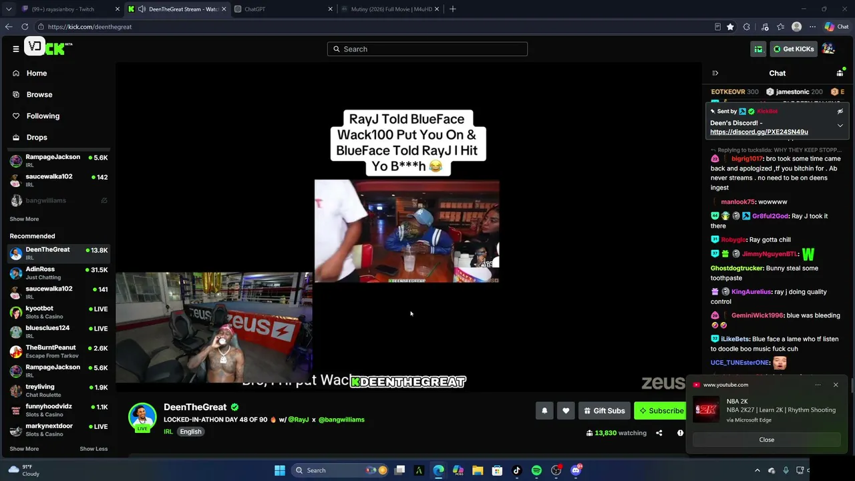Expand the pinned Discord message
Screen dimensions: 855x481
[x=840, y=126]
